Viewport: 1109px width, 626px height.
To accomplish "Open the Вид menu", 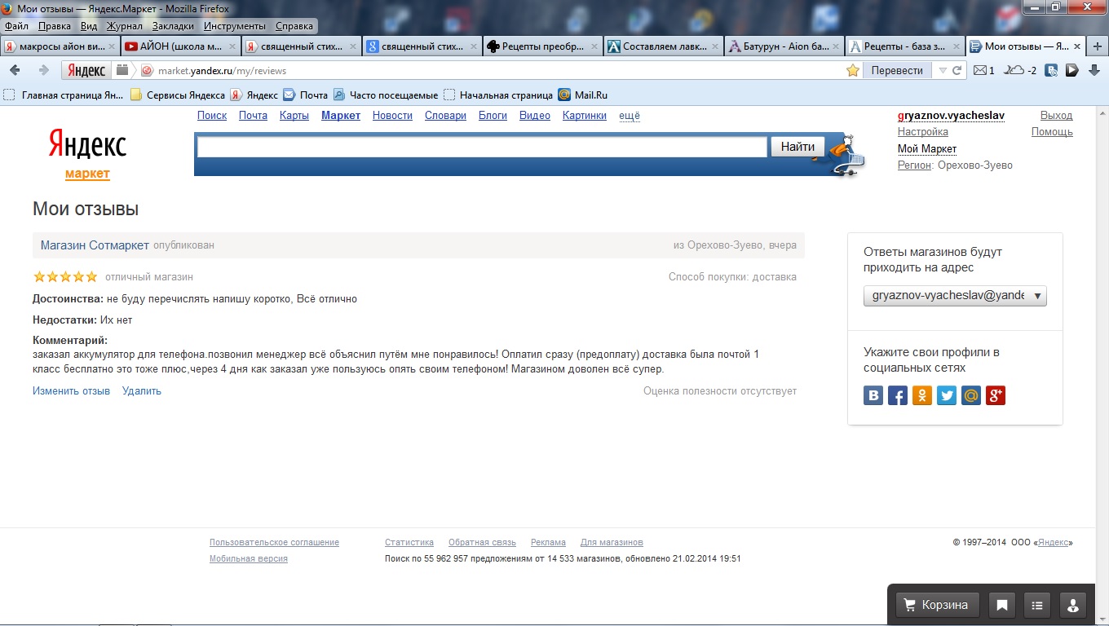I will pos(89,26).
